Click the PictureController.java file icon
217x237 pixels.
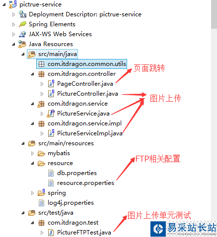click(51, 94)
